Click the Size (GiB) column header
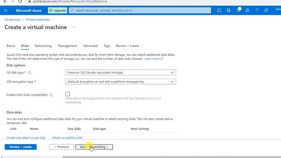Image resolution: width=281 pixels, height=158 pixels. [x=74, y=129]
